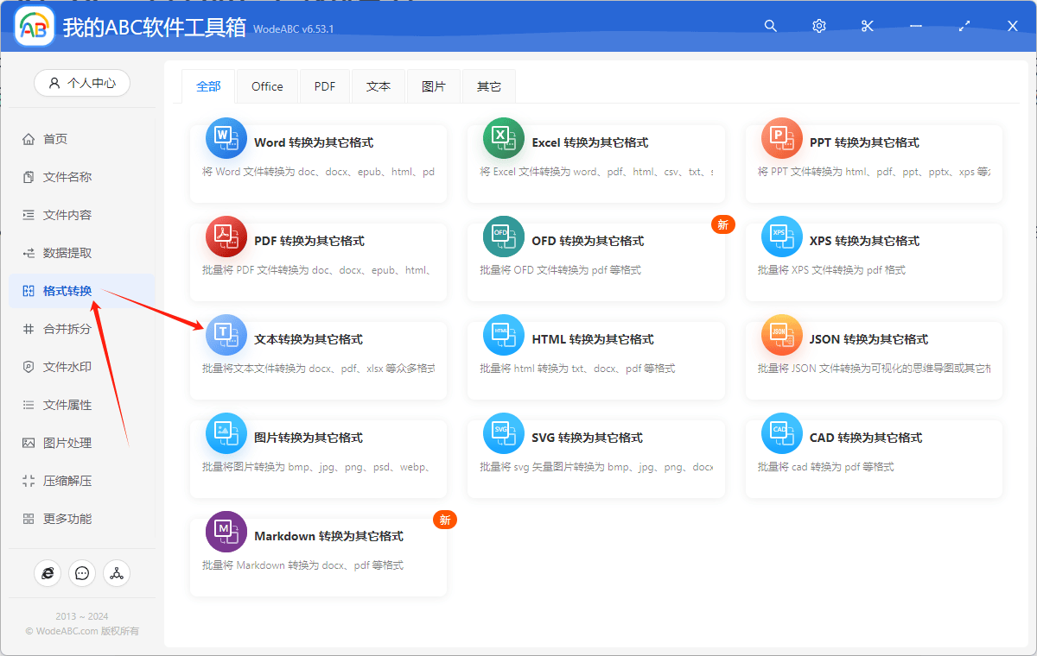Open 个人中心
This screenshot has width=1037, height=656.
pyautogui.click(x=82, y=83)
